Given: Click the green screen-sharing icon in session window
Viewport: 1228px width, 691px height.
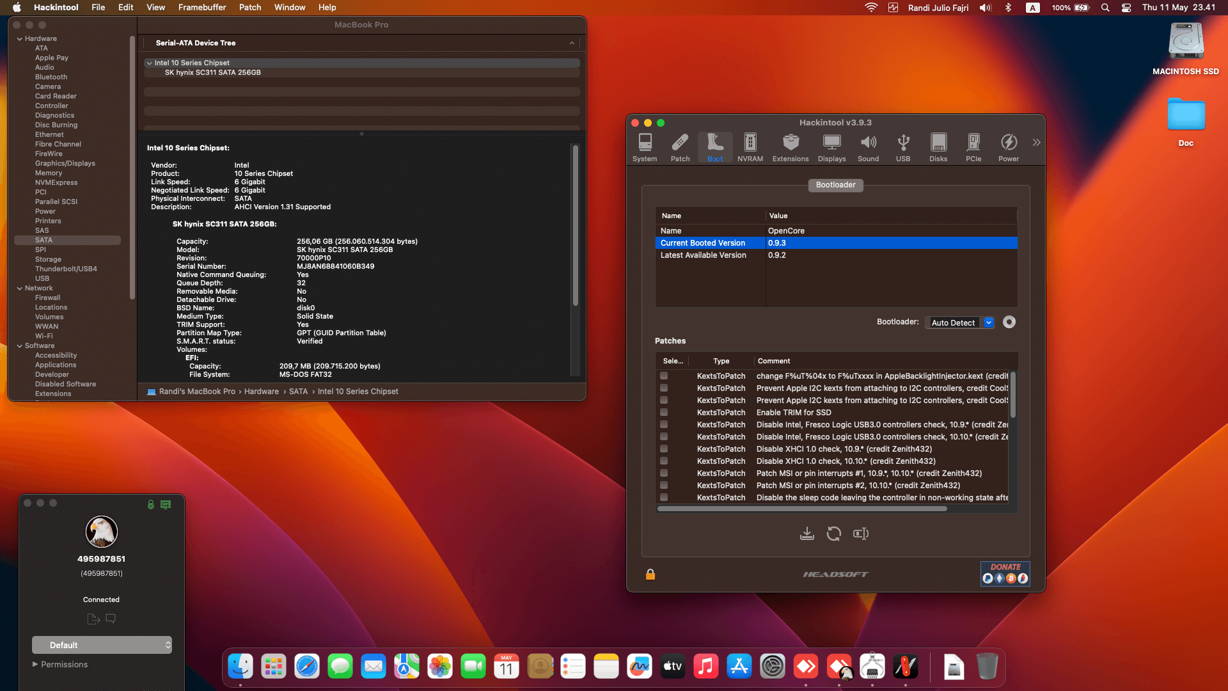Looking at the screenshot, I should (166, 505).
